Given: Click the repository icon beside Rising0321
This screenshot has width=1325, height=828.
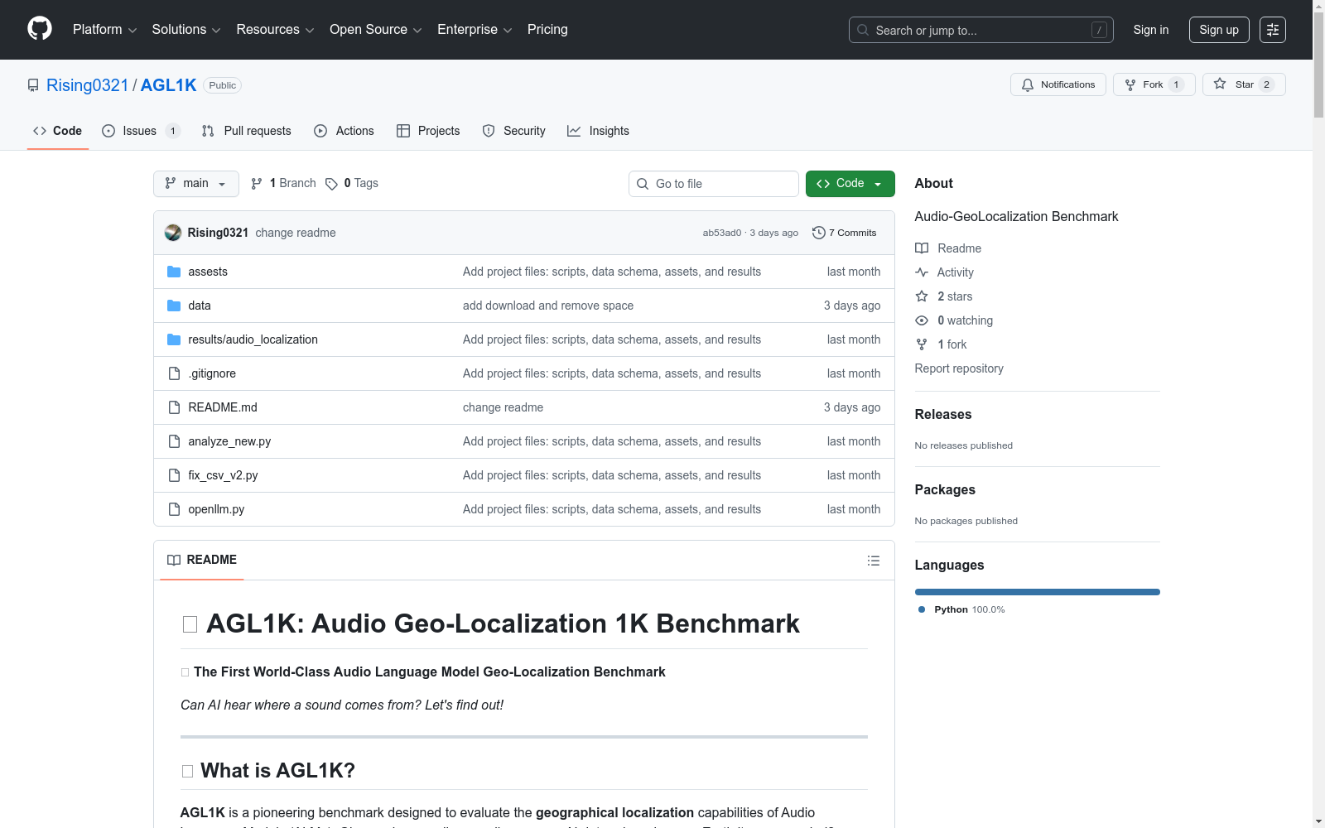Looking at the screenshot, I should click(x=33, y=85).
